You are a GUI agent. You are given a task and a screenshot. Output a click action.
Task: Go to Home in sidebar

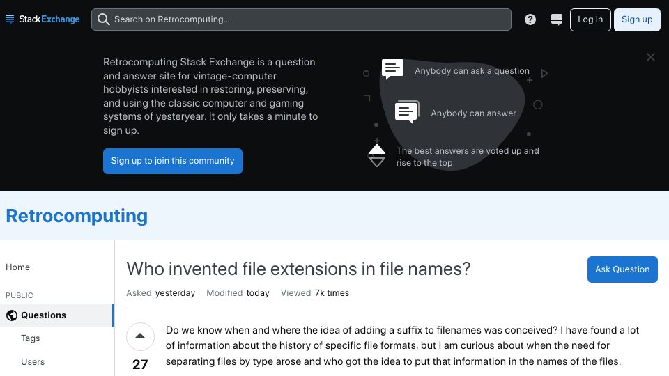18,267
